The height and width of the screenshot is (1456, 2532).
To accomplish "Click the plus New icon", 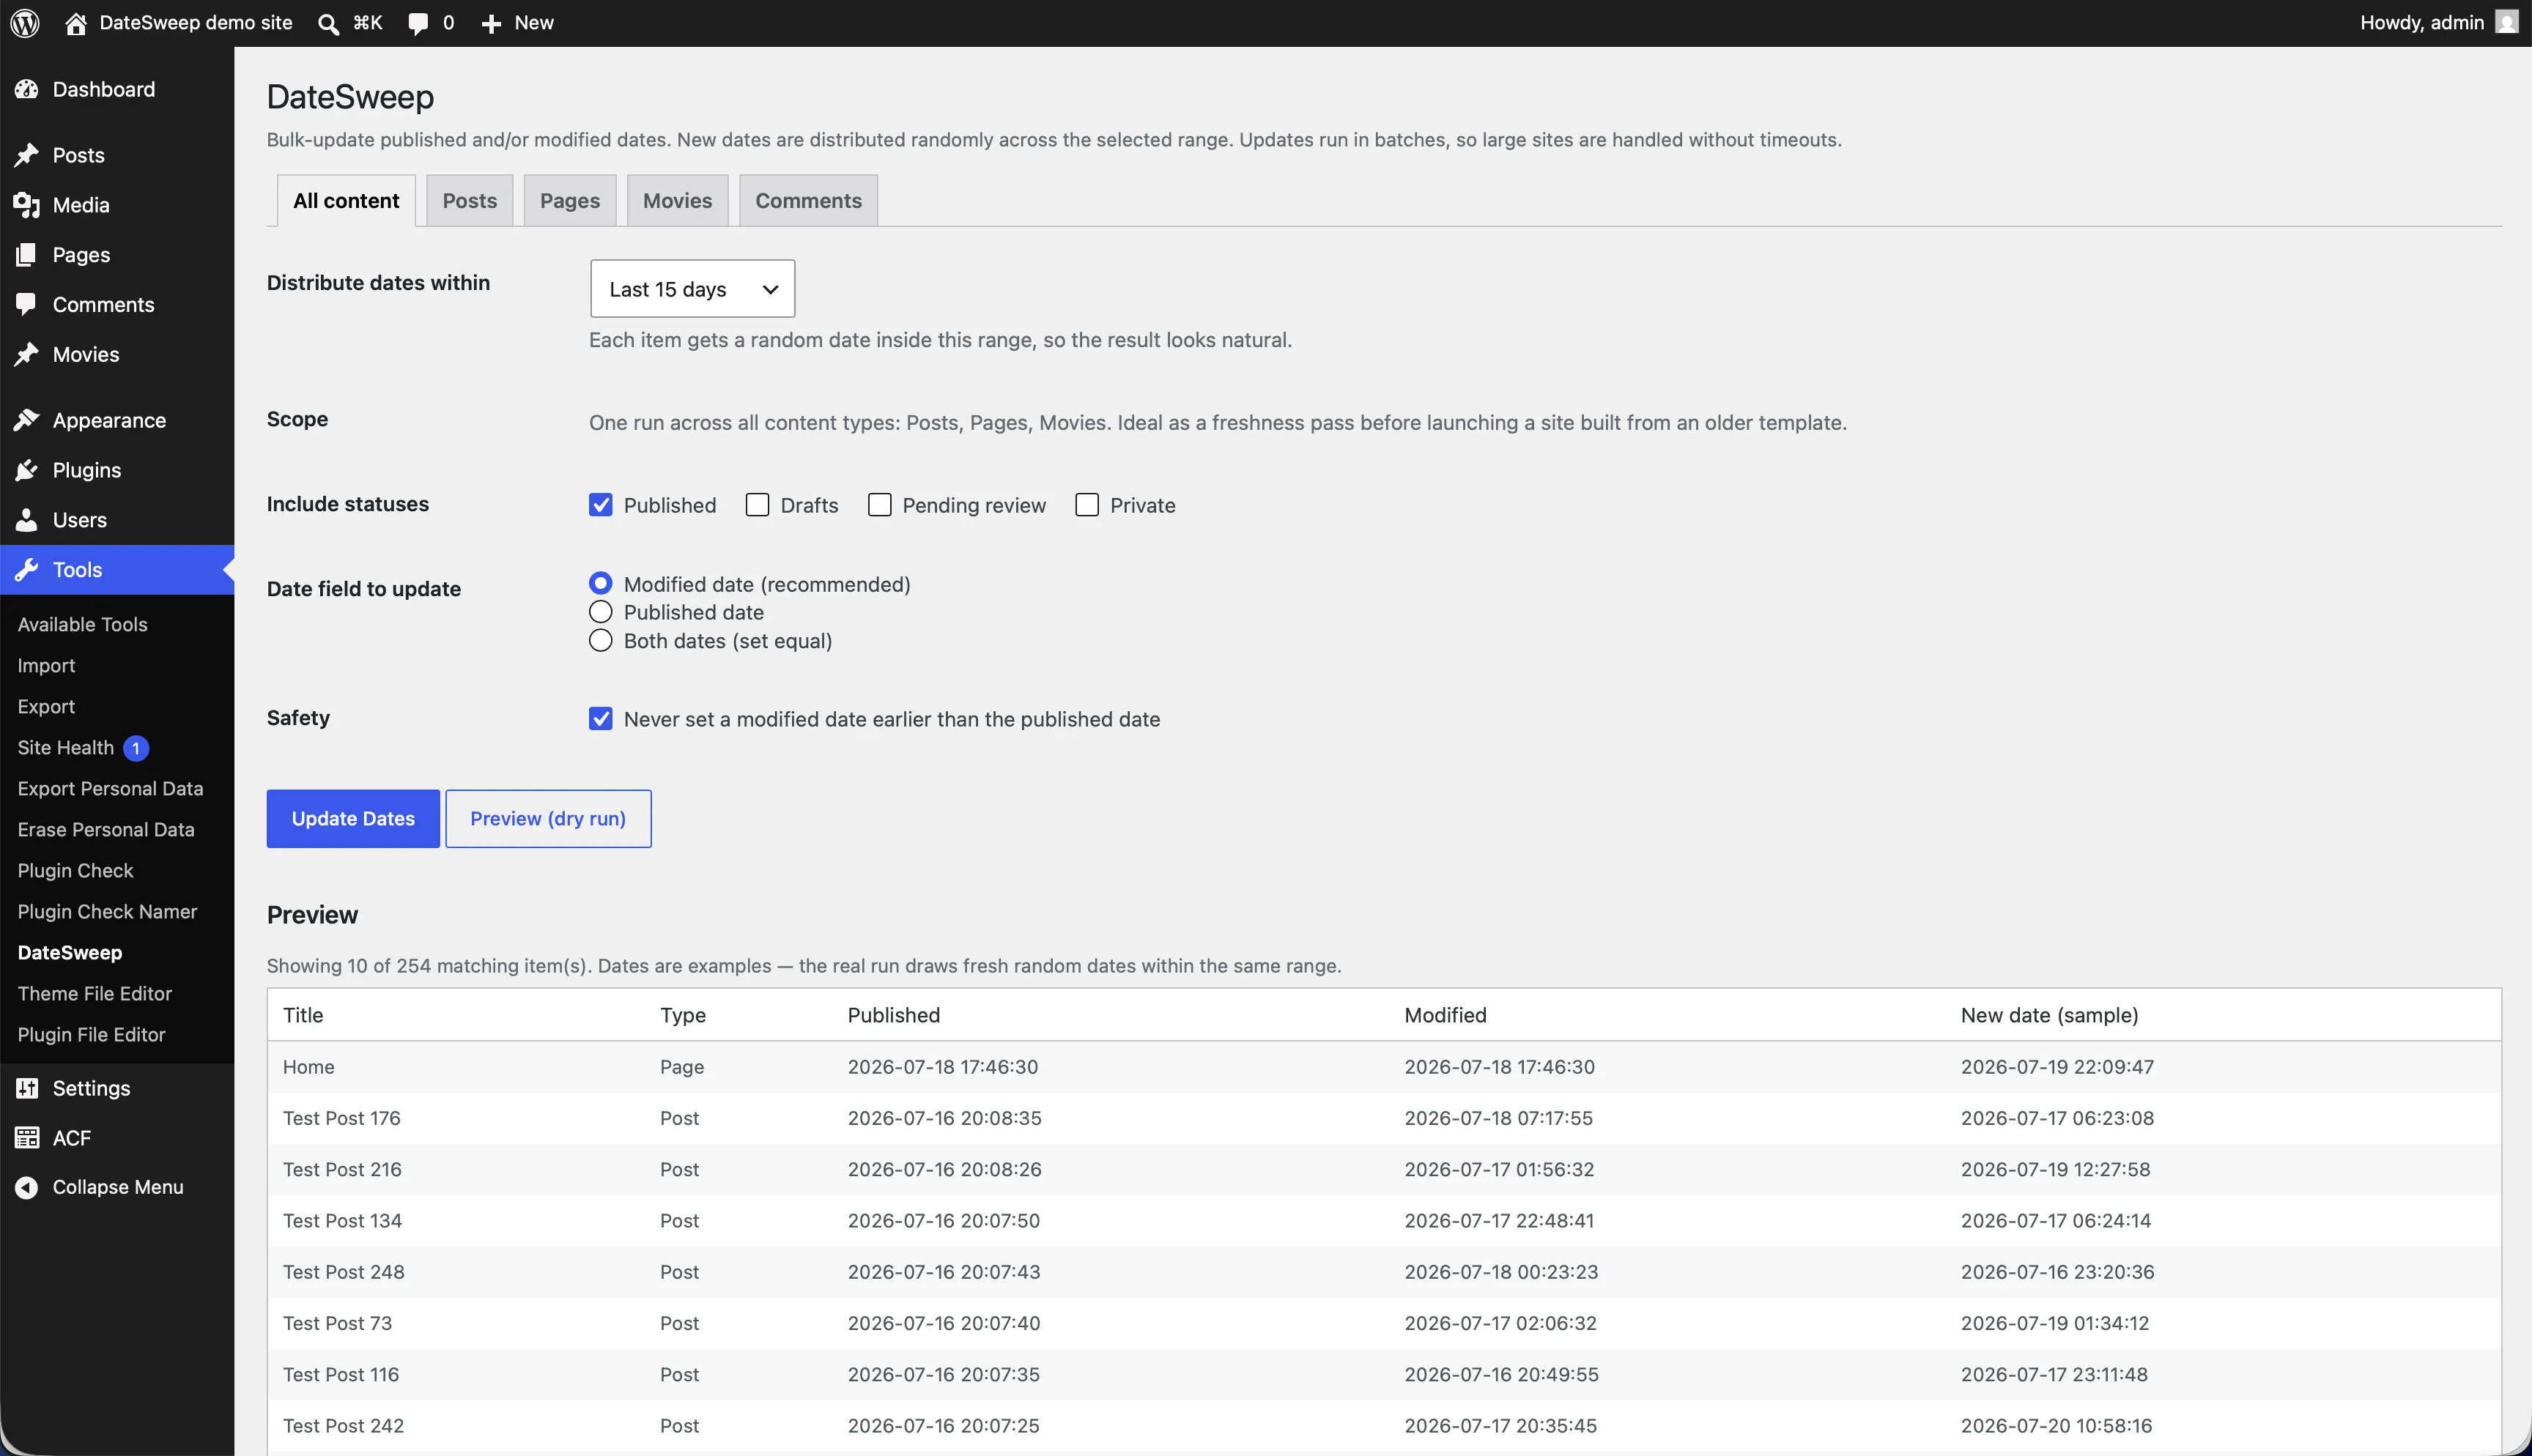I will click(x=490, y=23).
